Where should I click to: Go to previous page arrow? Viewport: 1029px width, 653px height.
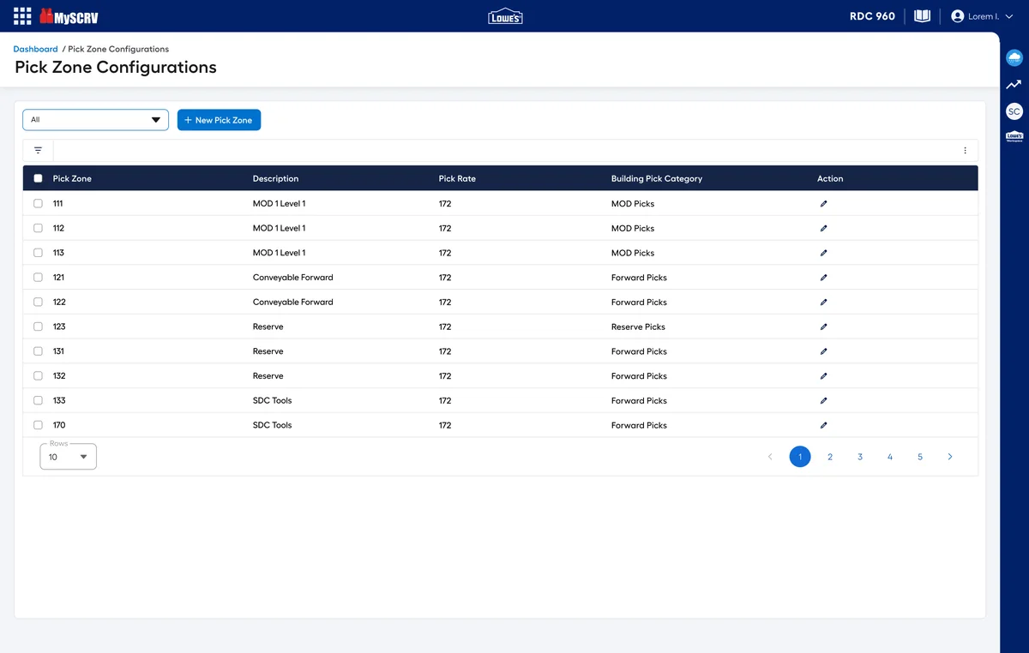point(770,457)
